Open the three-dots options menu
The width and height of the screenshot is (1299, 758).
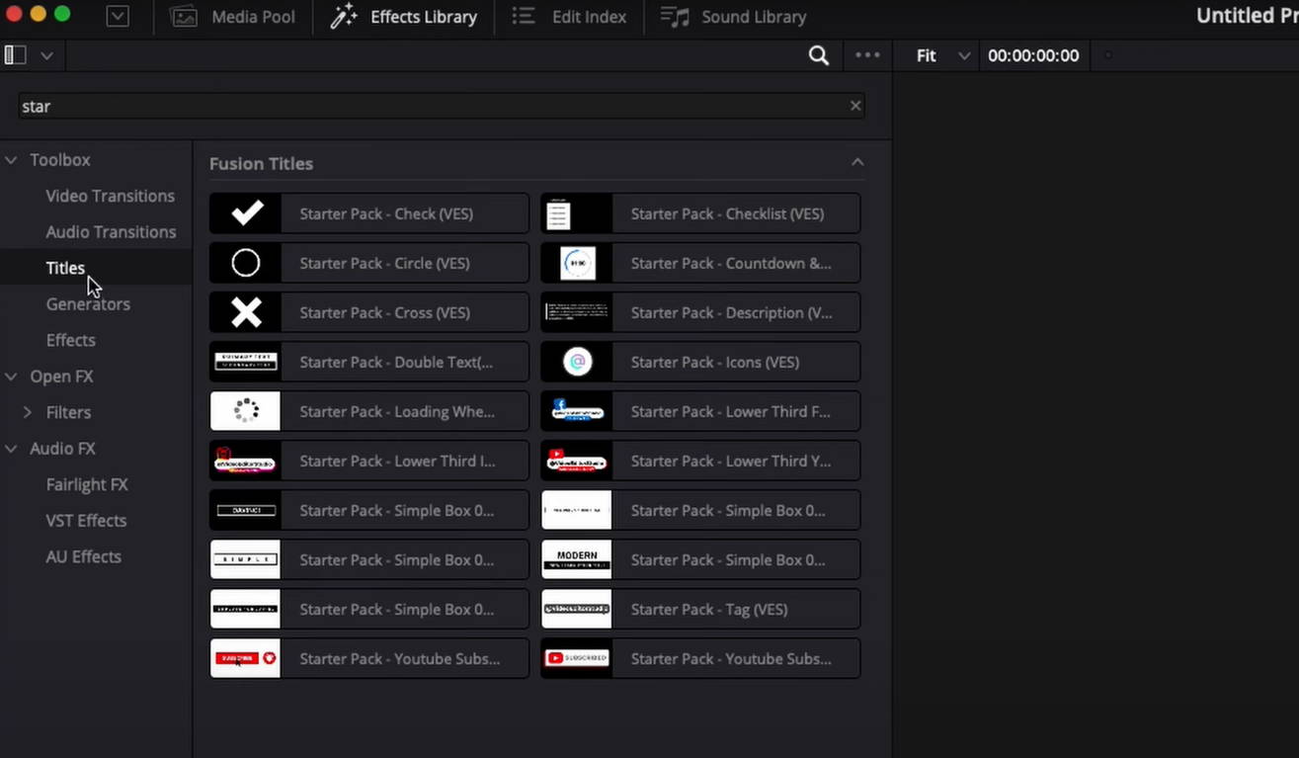pos(866,55)
